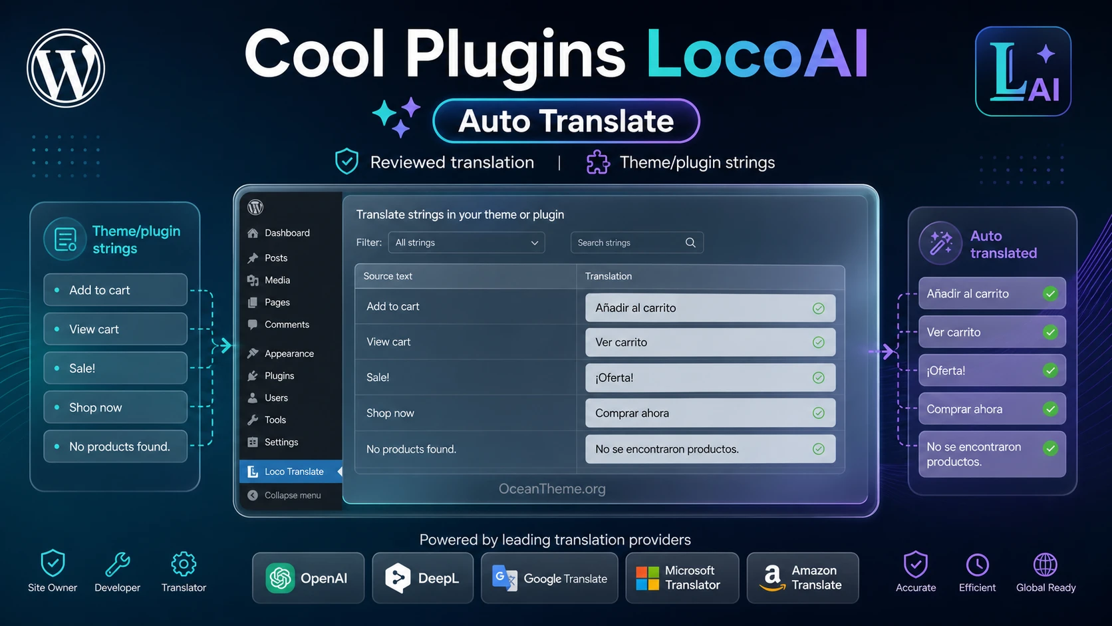Click the Source text column header
The height and width of the screenshot is (626, 1112).
pyautogui.click(x=388, y=276)
